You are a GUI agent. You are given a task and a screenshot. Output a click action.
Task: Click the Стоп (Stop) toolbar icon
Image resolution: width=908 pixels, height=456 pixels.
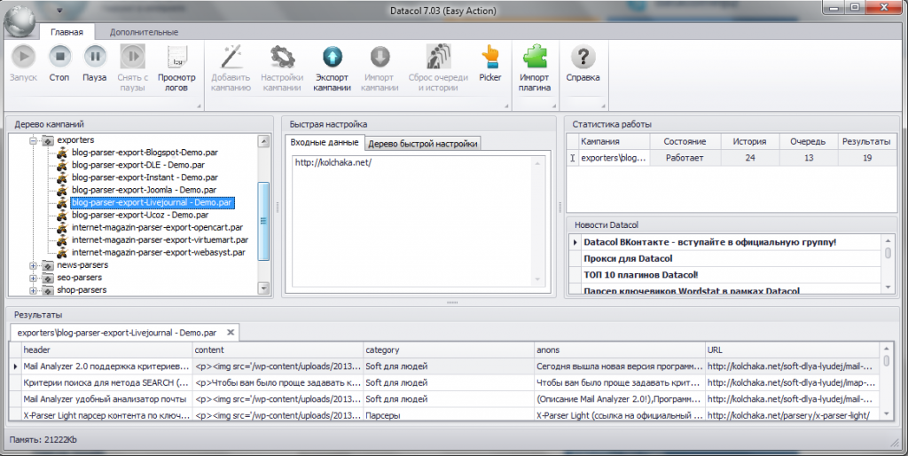(59, 57)
